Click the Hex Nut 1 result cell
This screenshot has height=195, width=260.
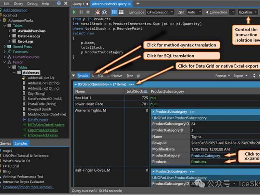pos(99,98)
